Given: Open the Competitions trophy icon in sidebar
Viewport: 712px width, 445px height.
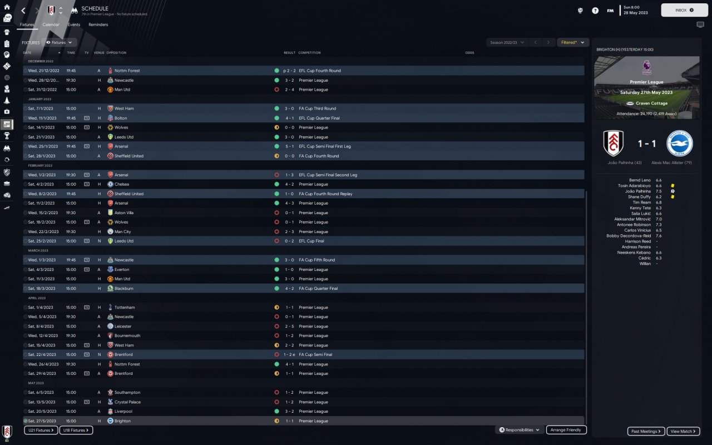Looking at the screenshot, I should pos(7,135).
